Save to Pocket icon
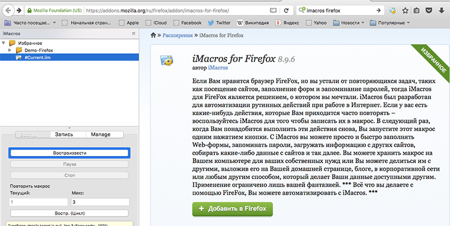 click(x=429, y=11)
